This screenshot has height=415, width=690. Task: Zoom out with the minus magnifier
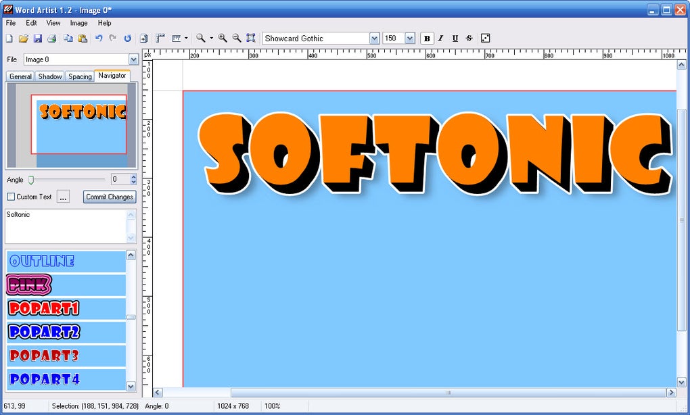(x=237, y=39)
